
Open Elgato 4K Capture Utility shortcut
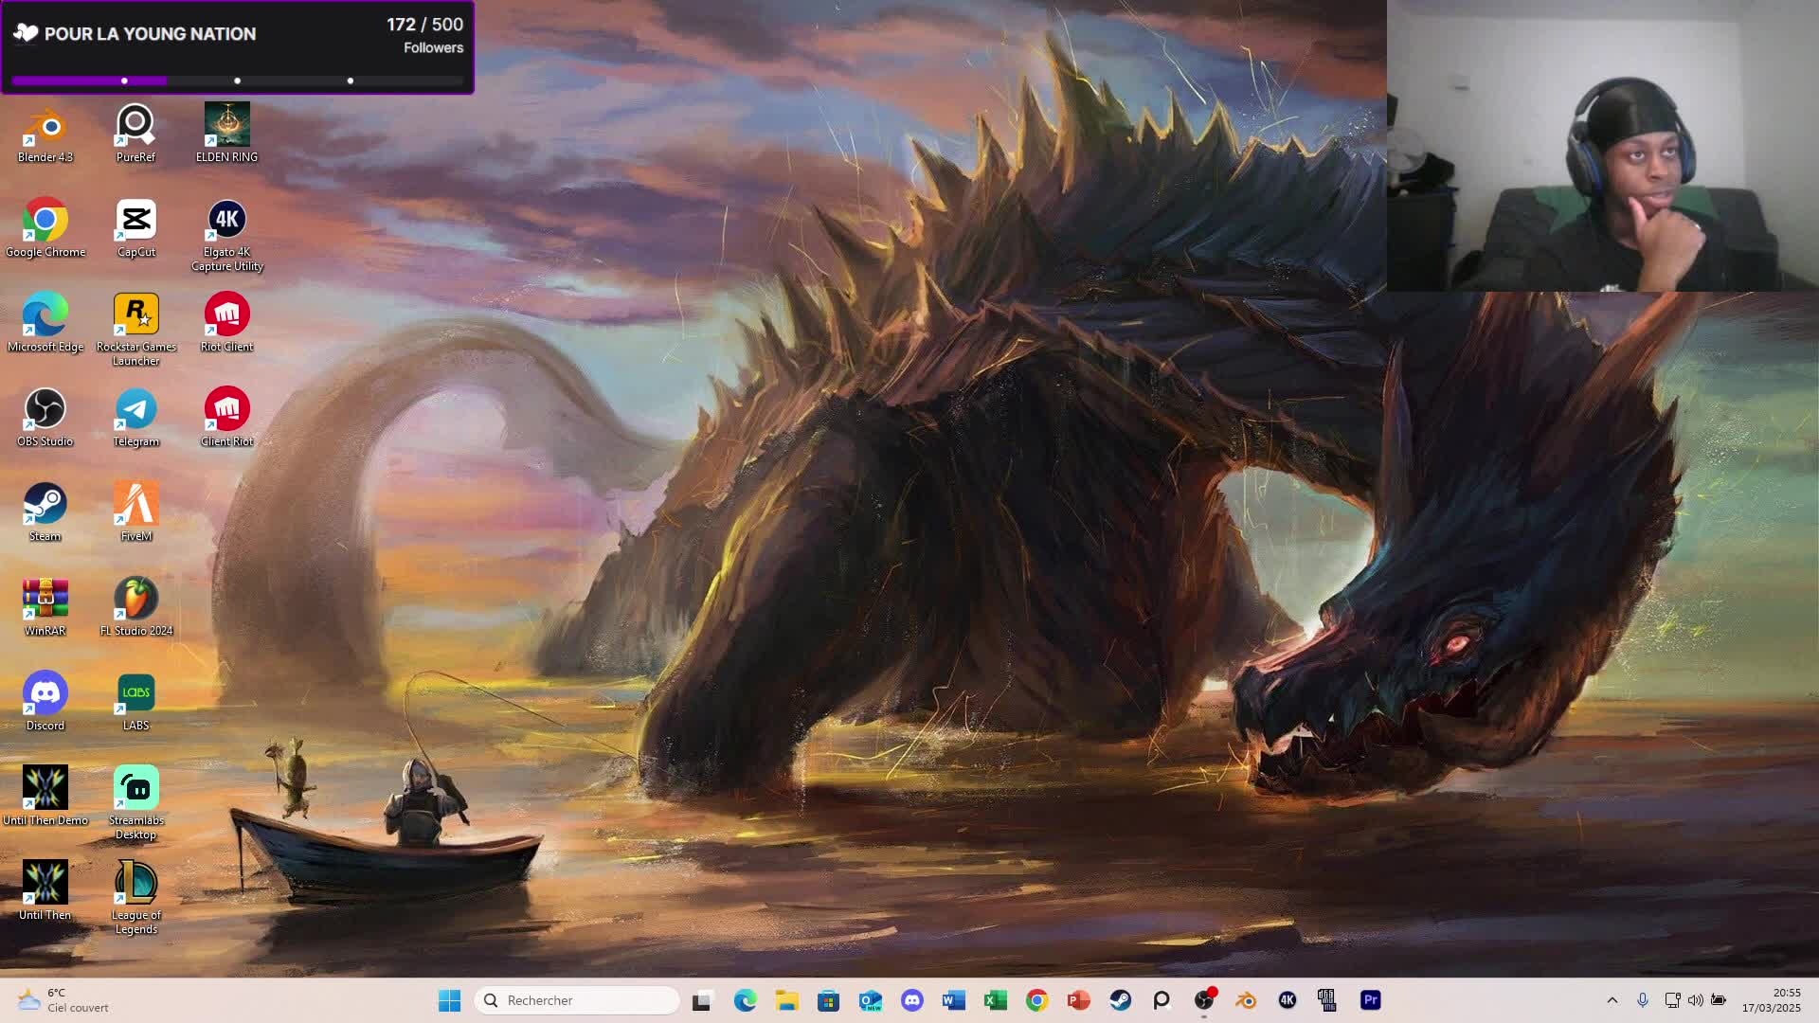click(226, 235)
